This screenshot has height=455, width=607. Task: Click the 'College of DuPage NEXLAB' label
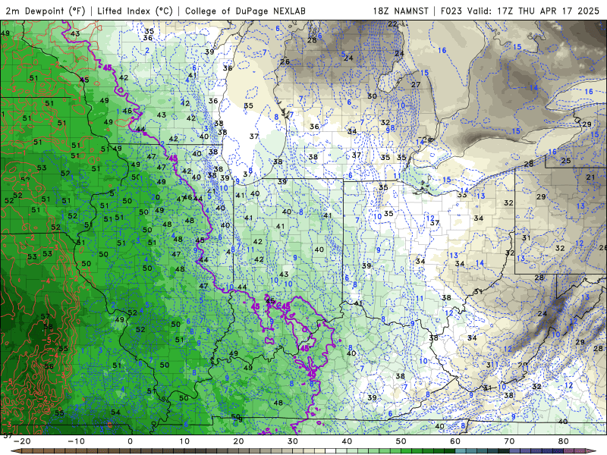tap(245, 11)
